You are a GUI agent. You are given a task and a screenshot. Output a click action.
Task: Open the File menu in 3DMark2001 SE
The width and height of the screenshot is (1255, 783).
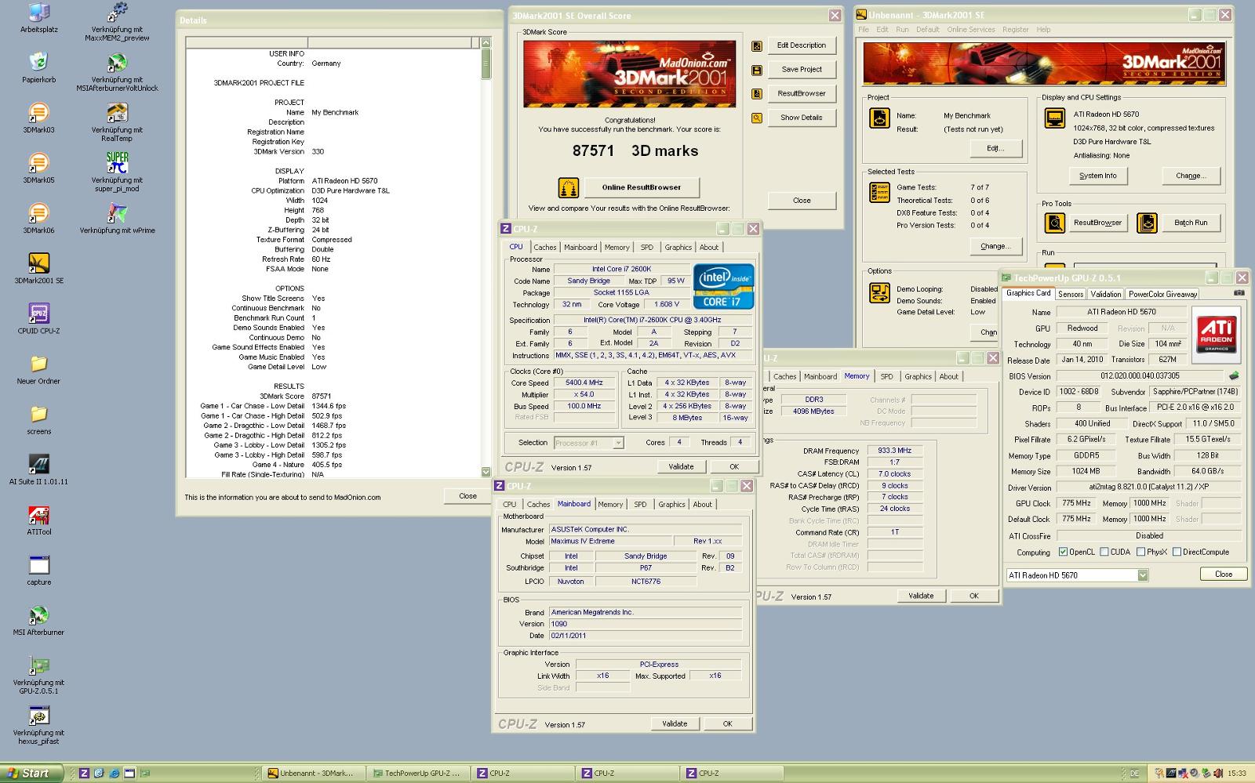click(x=864, y=30)
